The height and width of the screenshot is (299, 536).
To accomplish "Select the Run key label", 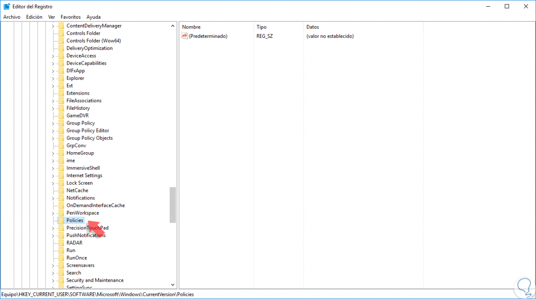I will pyautogui.click(x=71, y=250).
